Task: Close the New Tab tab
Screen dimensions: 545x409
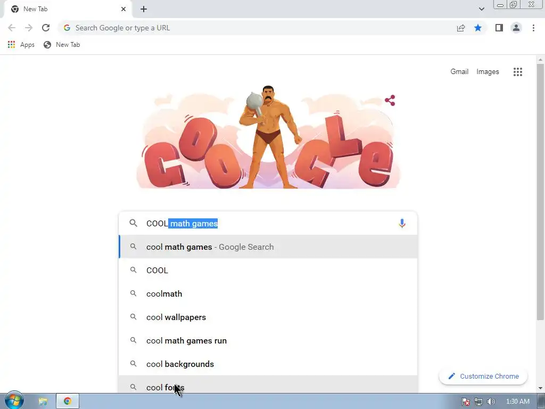Action: pyautogui.click(x=123, y=9)
